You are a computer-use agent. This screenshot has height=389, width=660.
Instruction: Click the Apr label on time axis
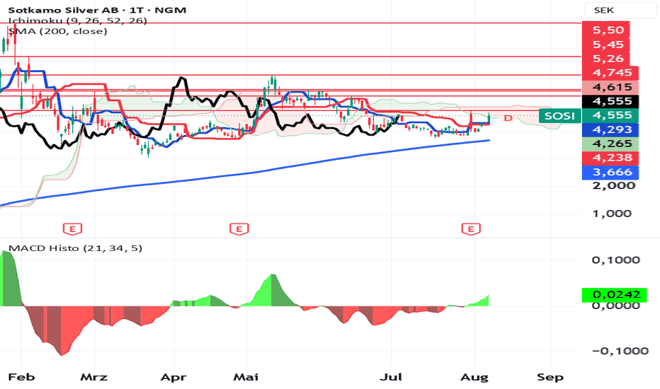pyautogui.click(x=173, y=377)
